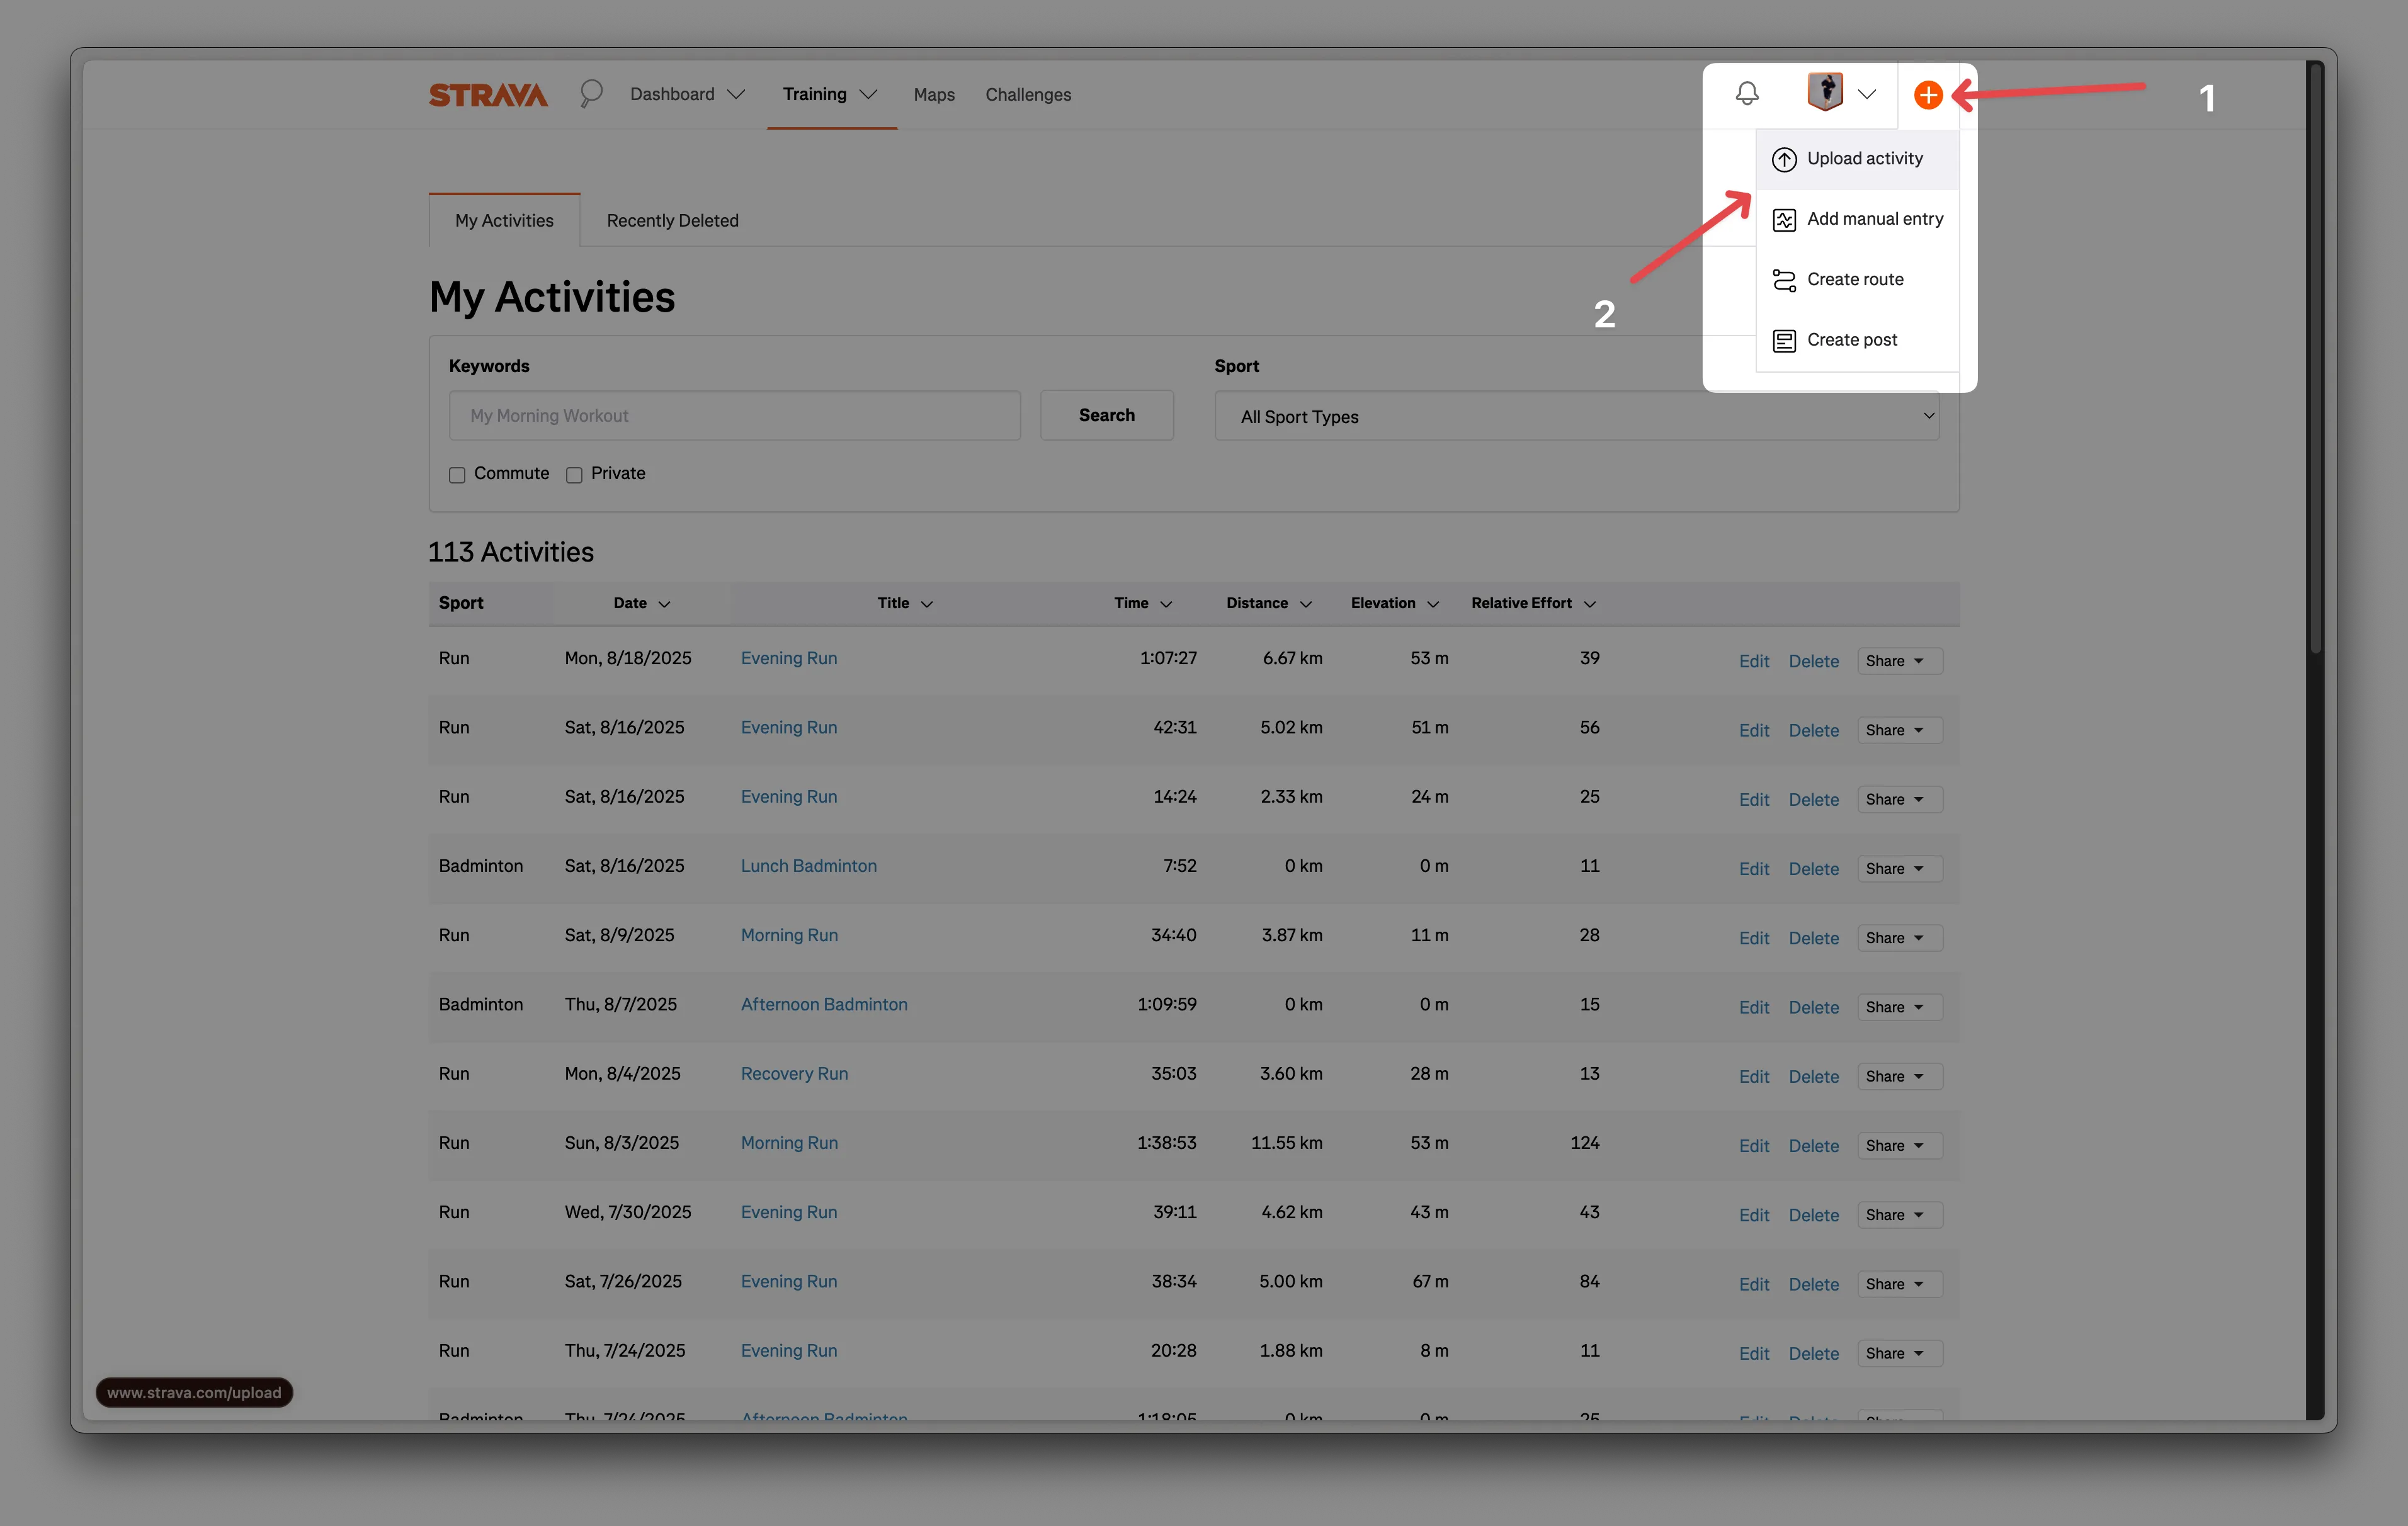Choose Add manual entry option
This screenshot has width=2408, height=1526.
coord(1875,219)
